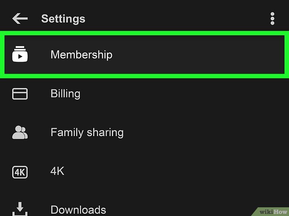Select the Family sharing text
Screen dimensions: 289x216
[87, 133]
